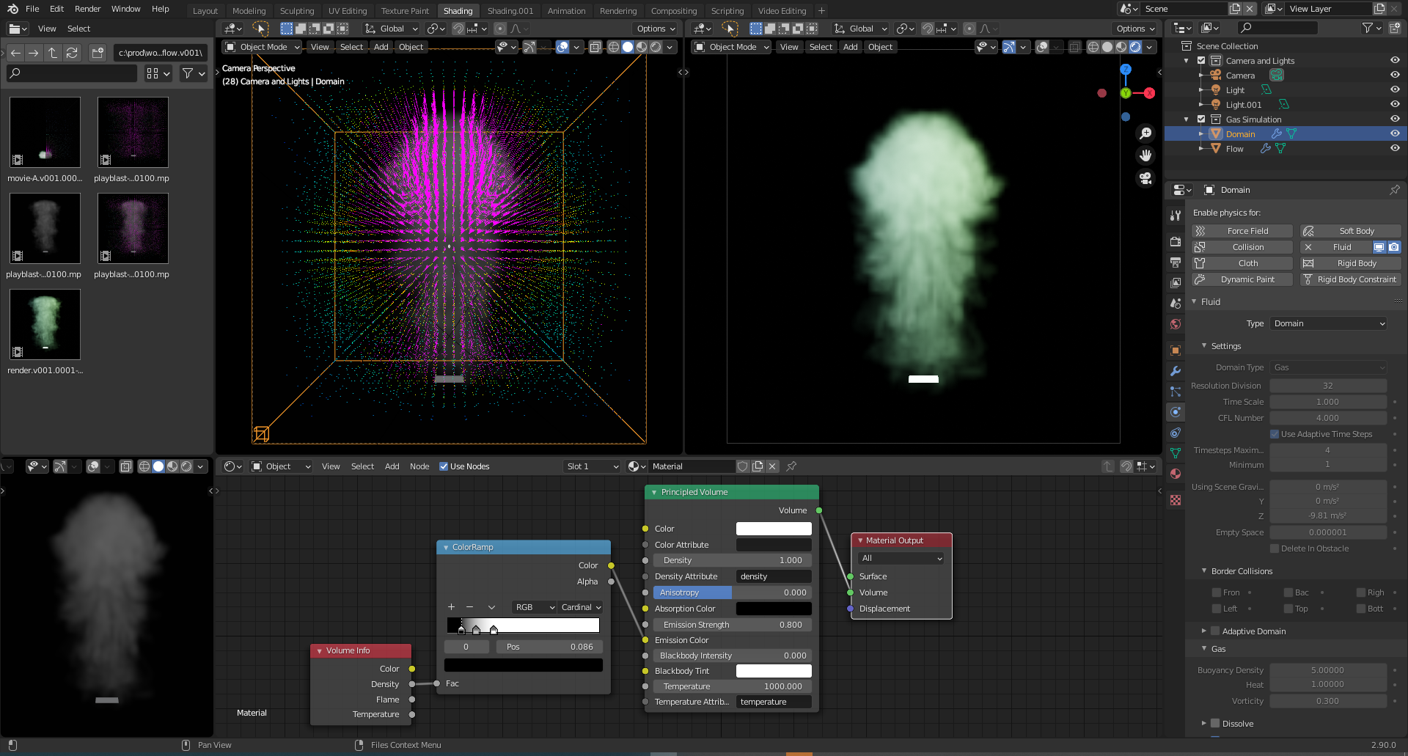Select the render.v001 thumbnail in the file browser

click(45, 324)
